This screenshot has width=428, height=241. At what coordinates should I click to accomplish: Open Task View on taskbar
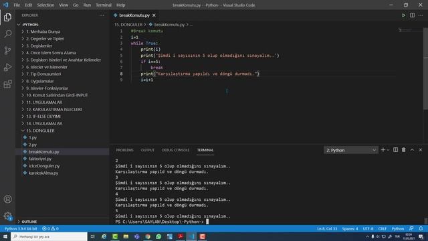[92, 236]
